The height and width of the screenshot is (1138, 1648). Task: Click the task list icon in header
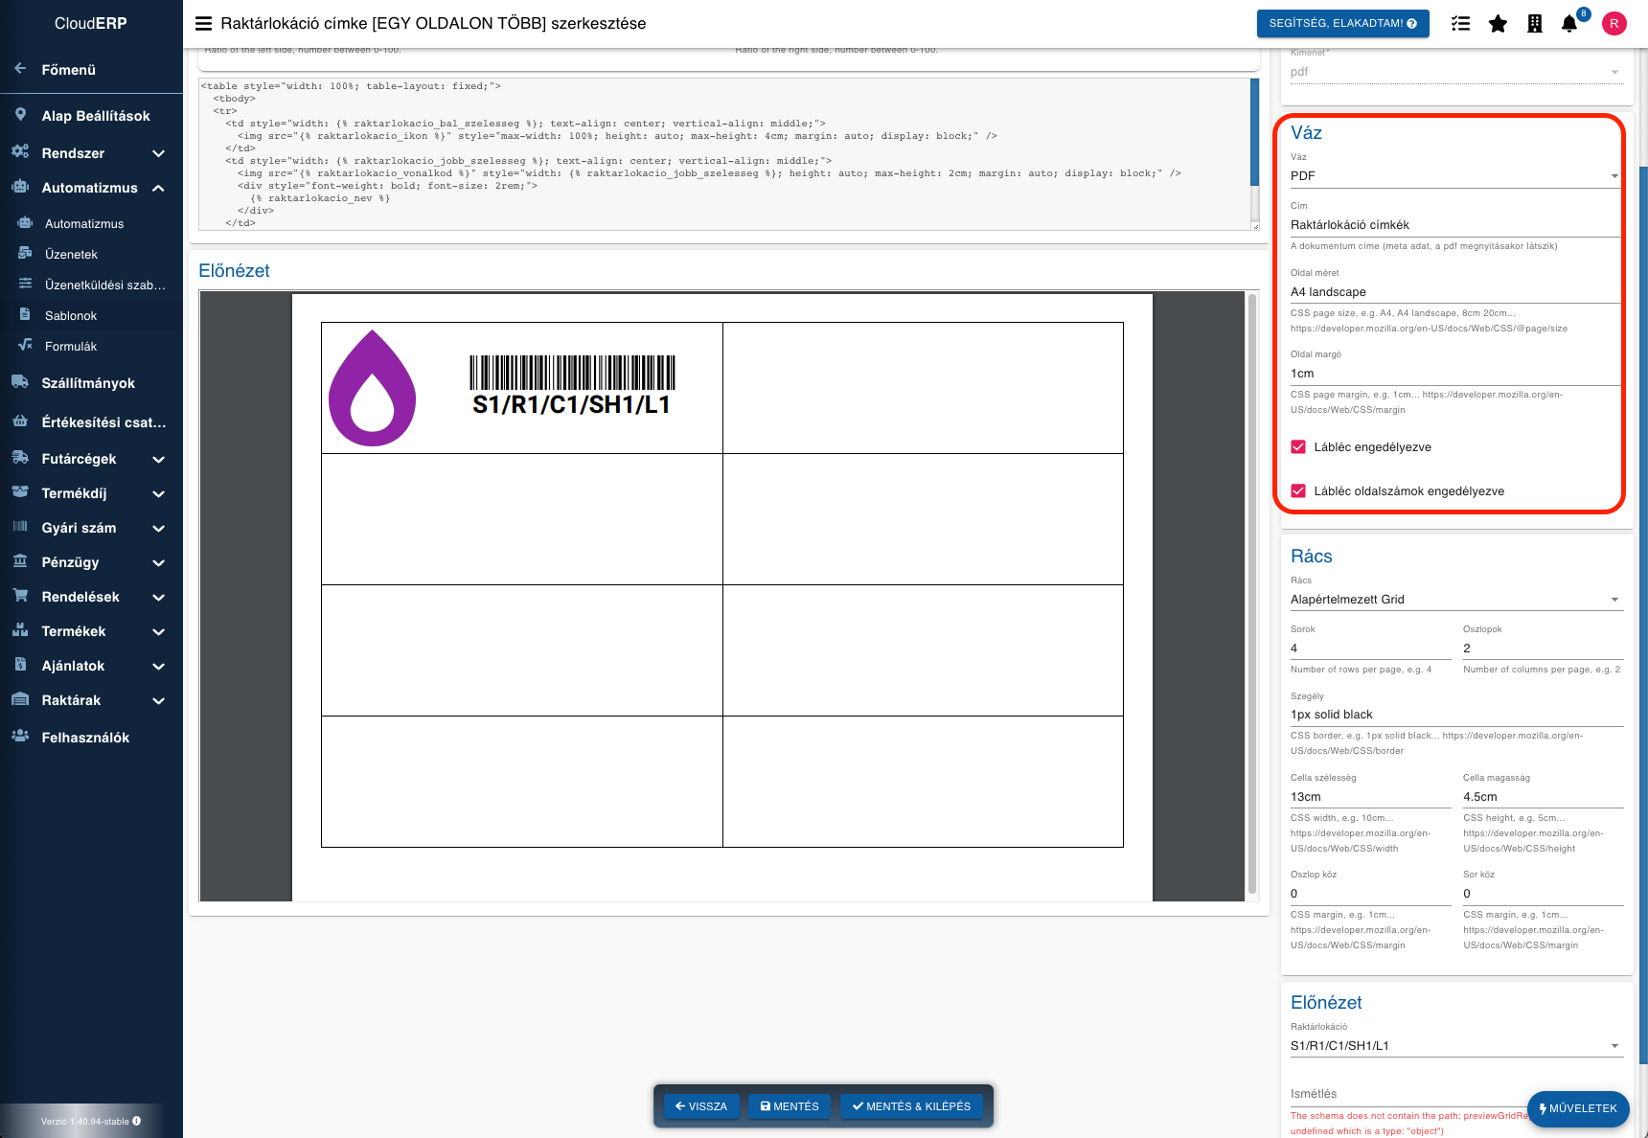(x=1460, y=24)
